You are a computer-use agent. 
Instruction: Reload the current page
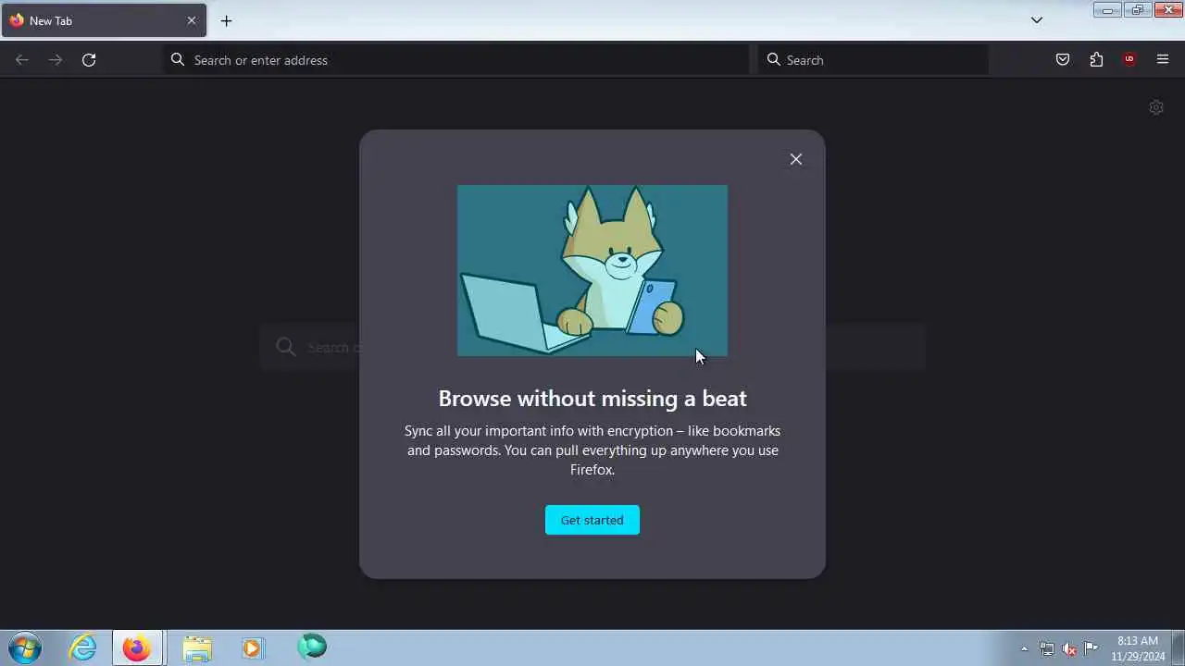(89, 60)
